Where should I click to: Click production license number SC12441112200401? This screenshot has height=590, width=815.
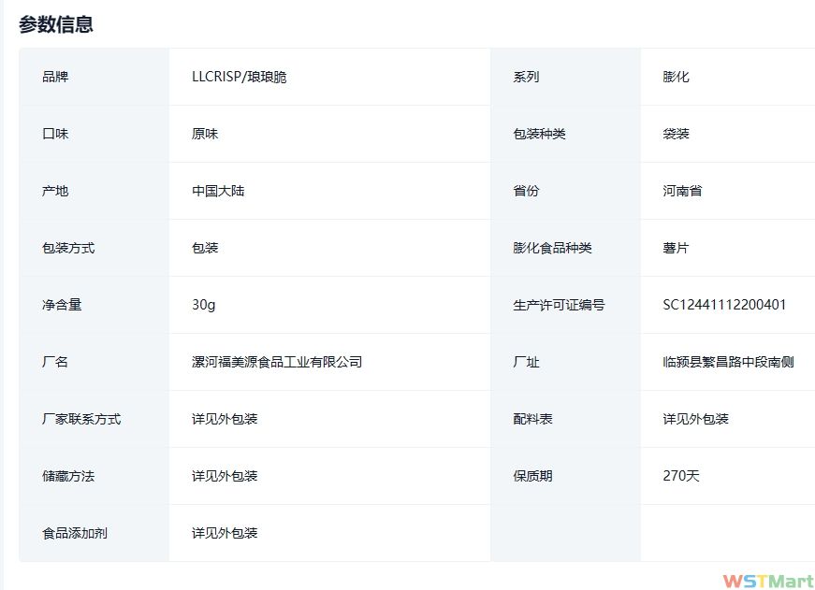[724, 305]
